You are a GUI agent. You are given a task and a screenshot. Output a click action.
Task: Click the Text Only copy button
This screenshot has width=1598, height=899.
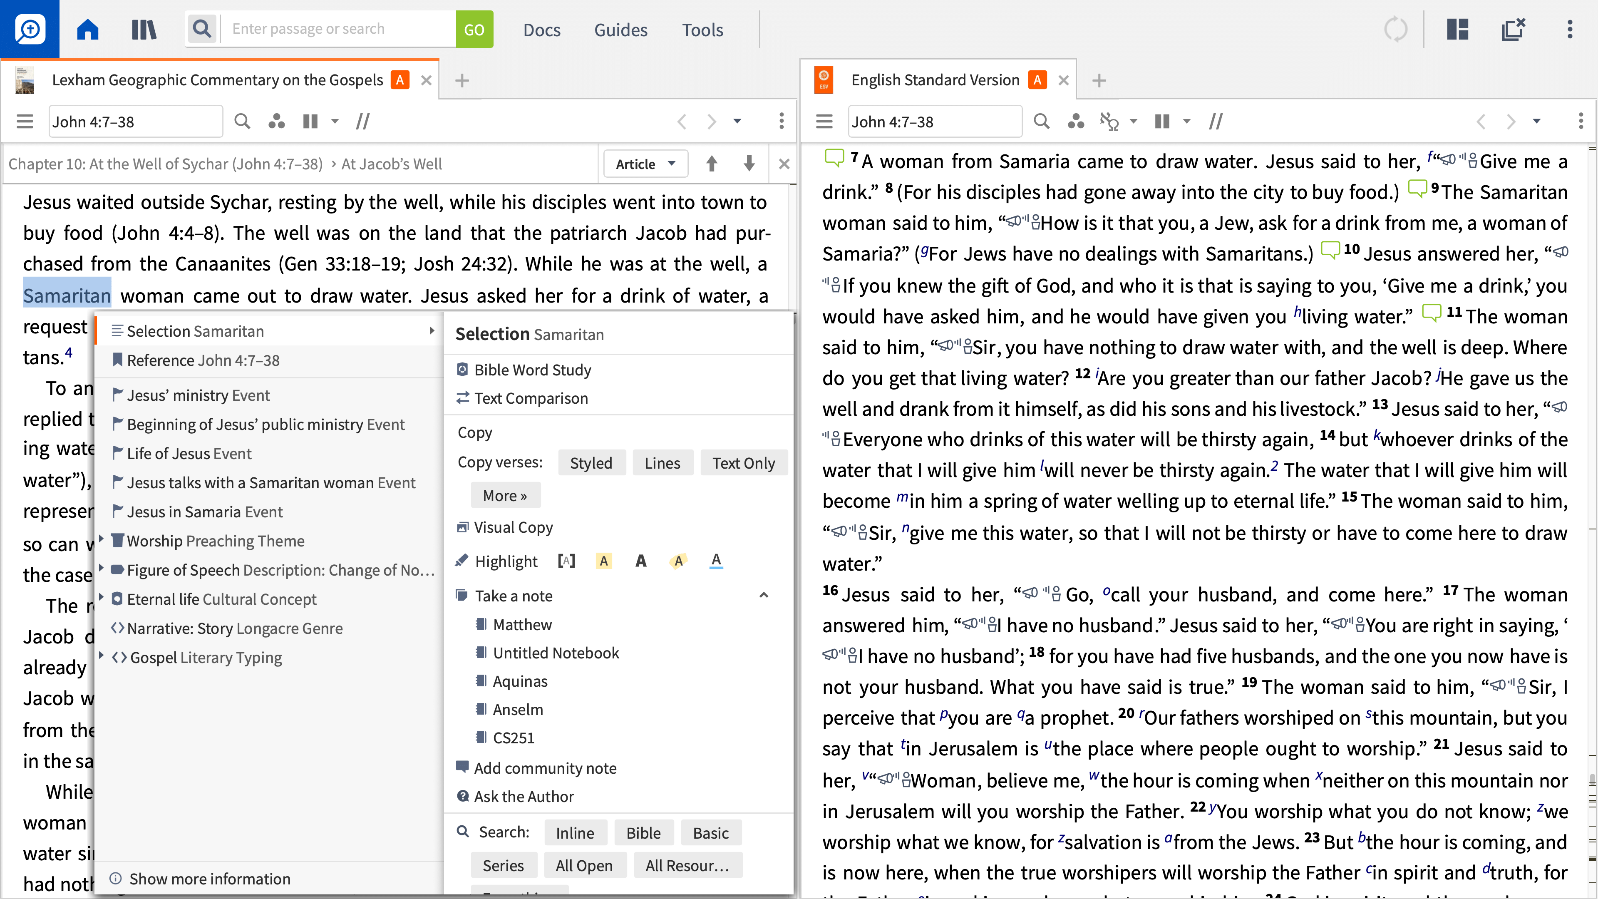point(743,463)
